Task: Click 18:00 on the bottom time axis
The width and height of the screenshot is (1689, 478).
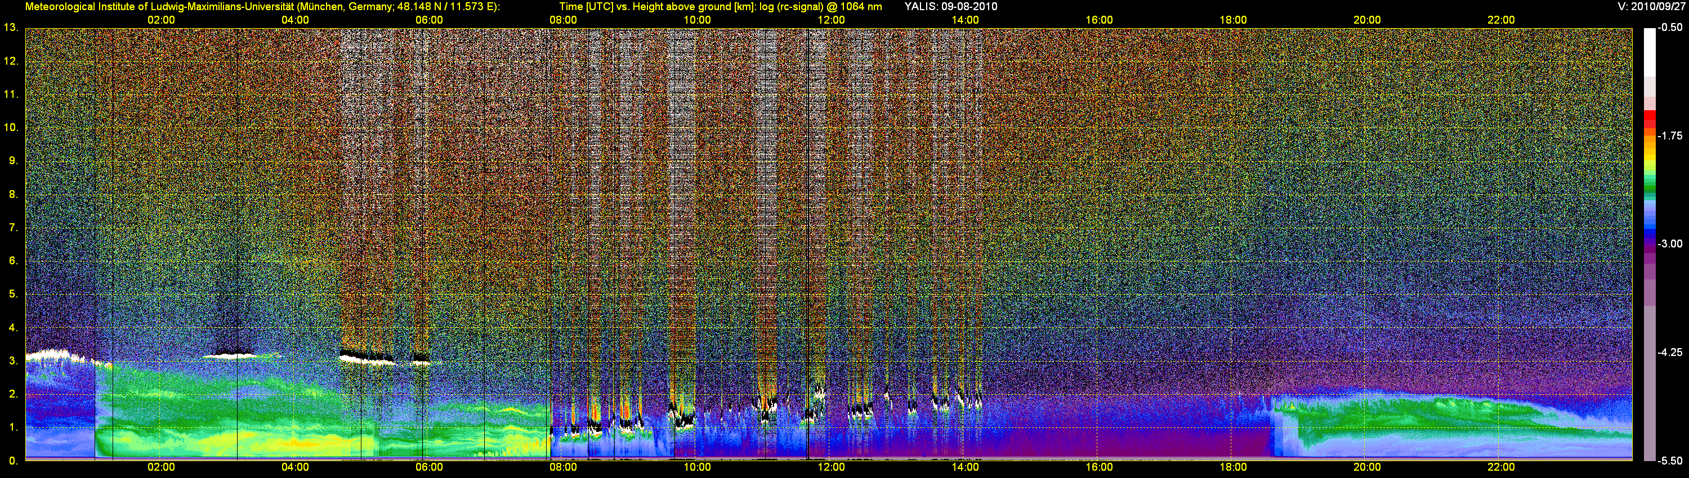Action: click(1234, 467)
